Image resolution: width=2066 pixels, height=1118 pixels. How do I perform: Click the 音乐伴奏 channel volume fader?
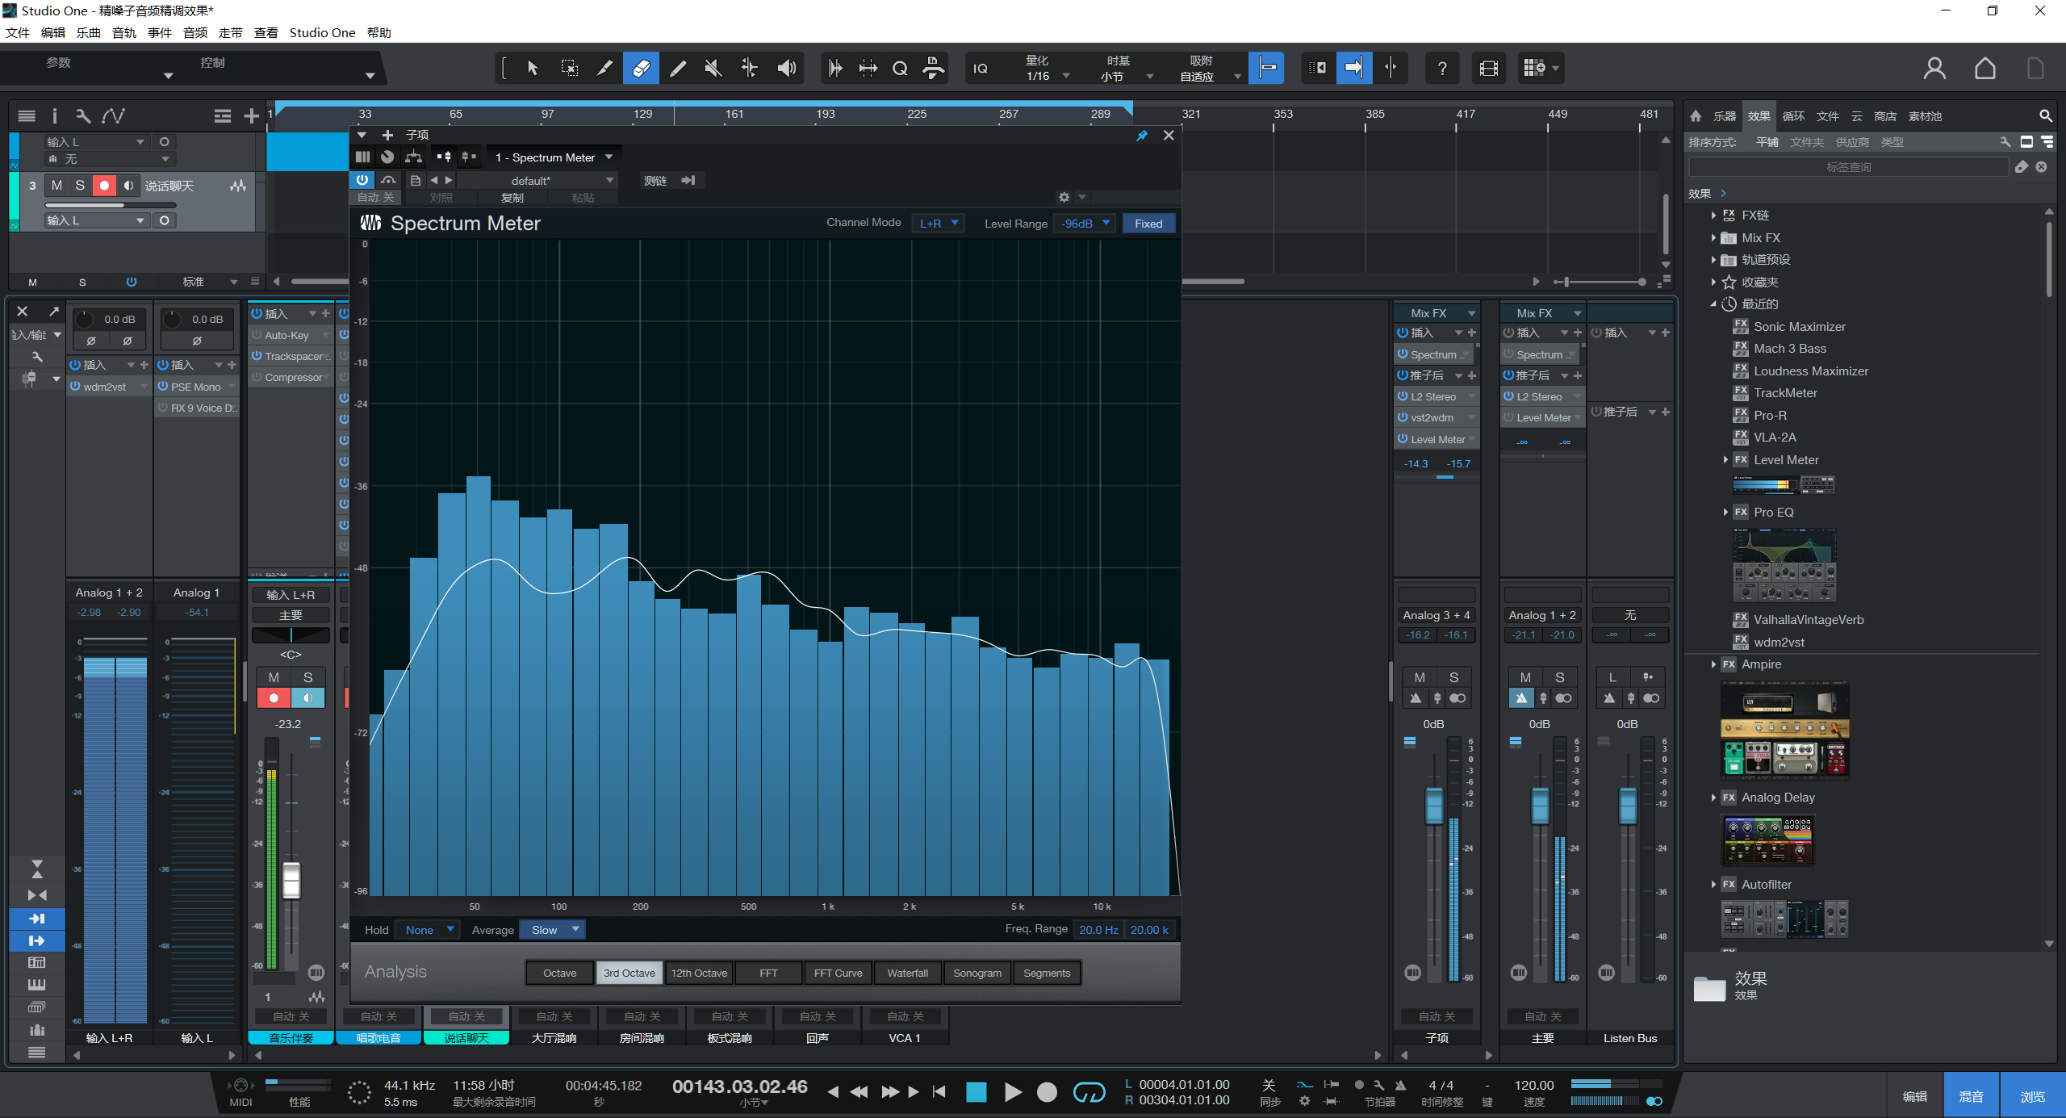coord(291,880)
